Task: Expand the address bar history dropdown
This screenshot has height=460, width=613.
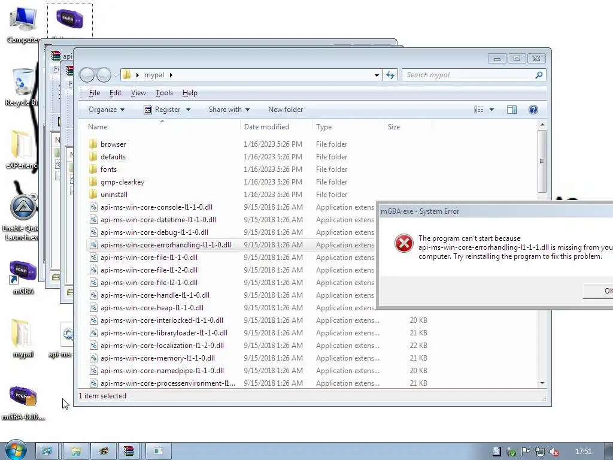Action: pyautogui.click(x=377, y=75)
